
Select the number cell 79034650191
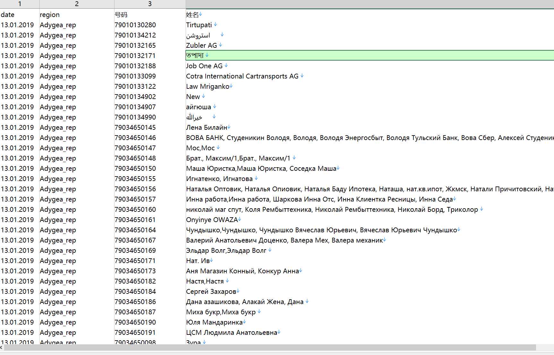tap(150, 333)
